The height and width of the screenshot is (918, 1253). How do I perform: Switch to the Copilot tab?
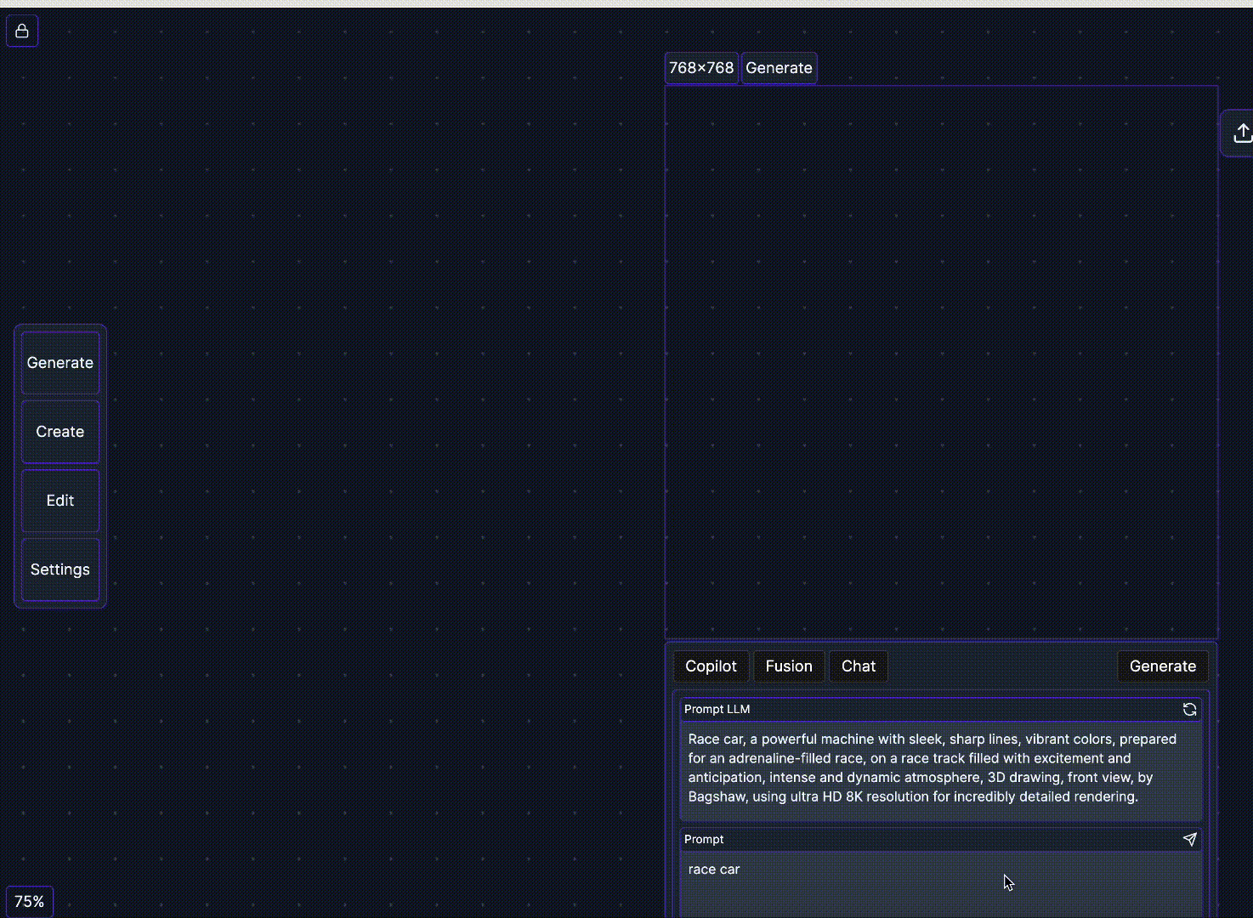pos(711,666)
